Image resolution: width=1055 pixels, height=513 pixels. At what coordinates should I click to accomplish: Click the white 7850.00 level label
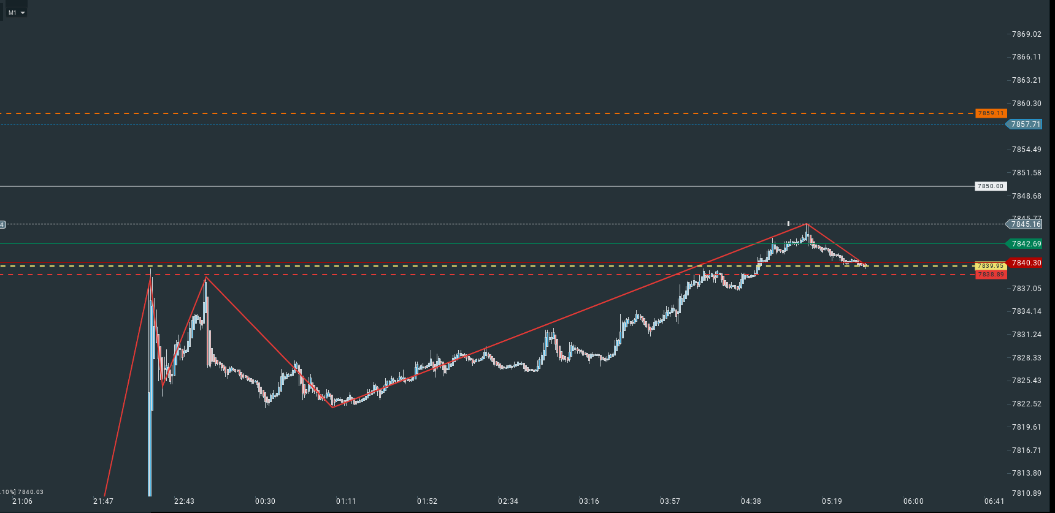tap(991, 186)
